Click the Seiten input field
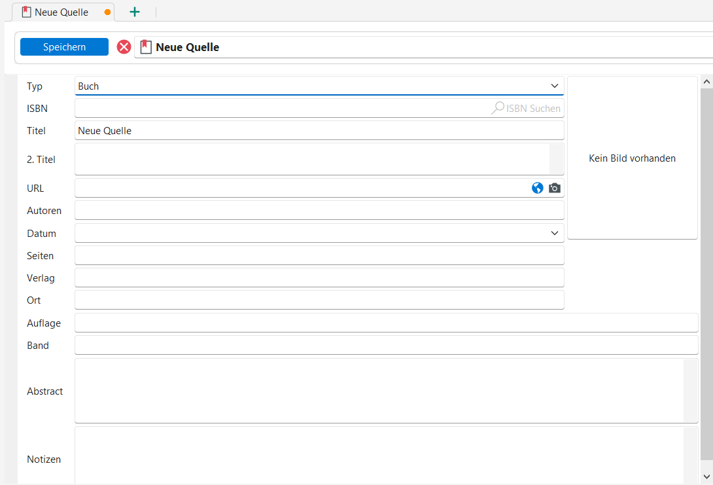Viewport: 713px width, 485px height. (x=319, y=256)
